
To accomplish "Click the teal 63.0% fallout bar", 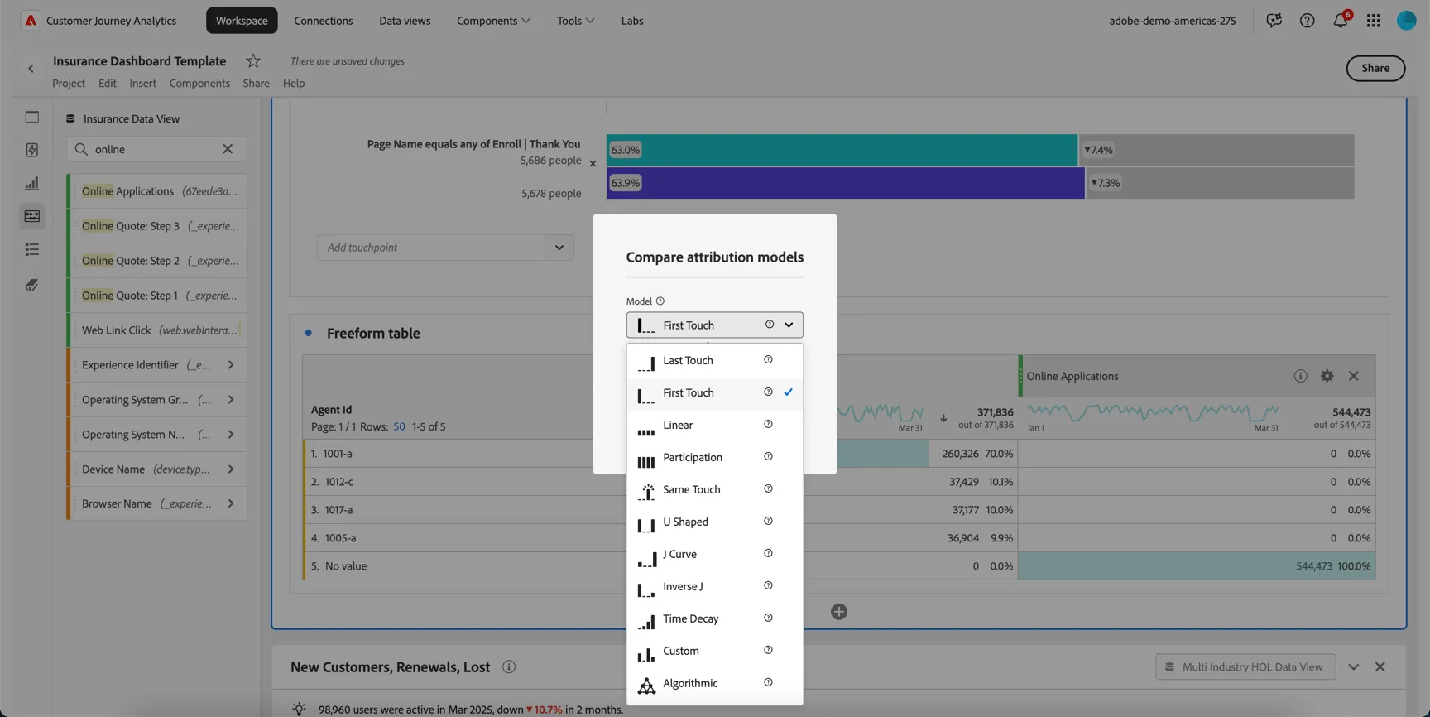I will click(x=842, y=150).
